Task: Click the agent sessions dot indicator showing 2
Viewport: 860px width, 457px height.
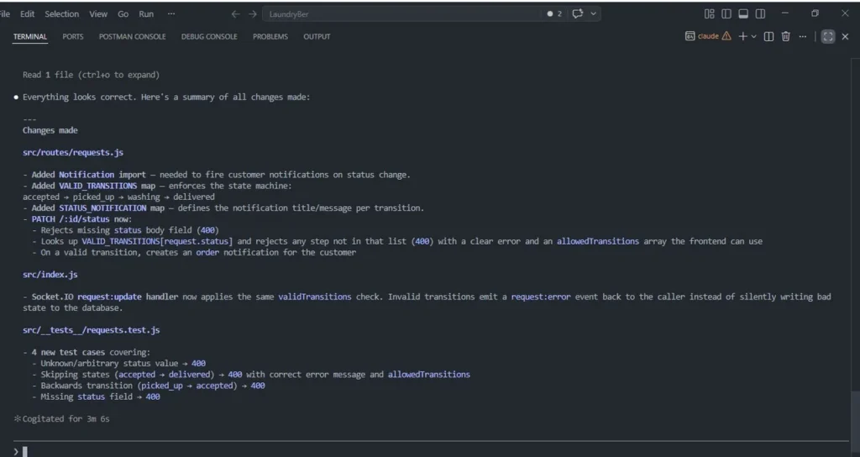Action: click(x=554, y=13)
